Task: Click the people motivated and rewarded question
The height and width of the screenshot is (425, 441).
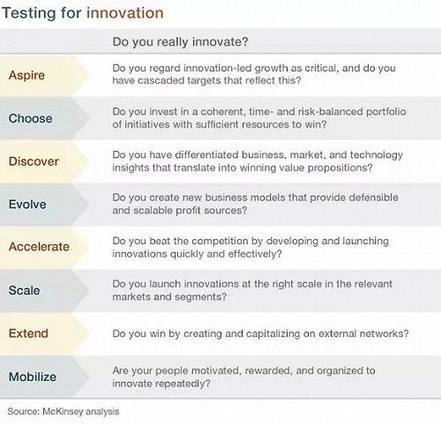Action: click(x=243, y=377)
